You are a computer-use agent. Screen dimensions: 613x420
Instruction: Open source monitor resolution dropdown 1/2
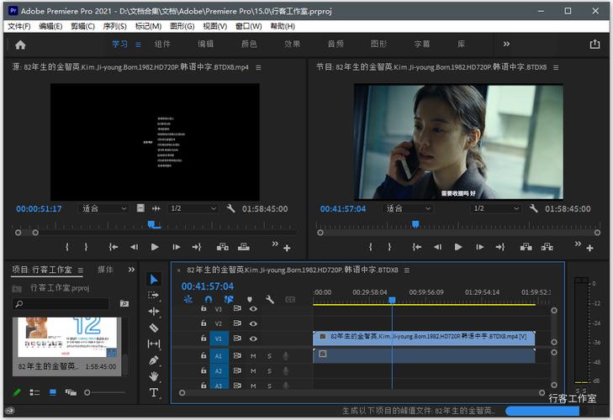(193, 208)
